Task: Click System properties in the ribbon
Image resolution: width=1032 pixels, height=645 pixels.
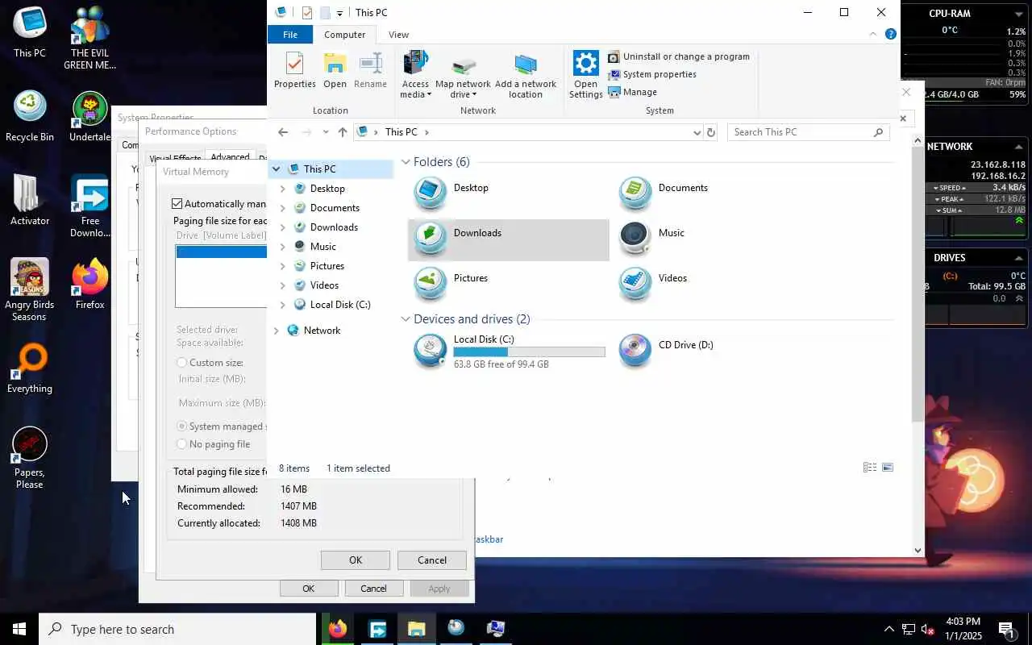Action: pos(652,74)
